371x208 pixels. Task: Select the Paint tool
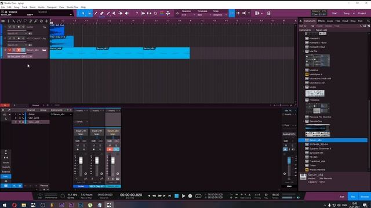pyautogui.click(x=108, y=13)
